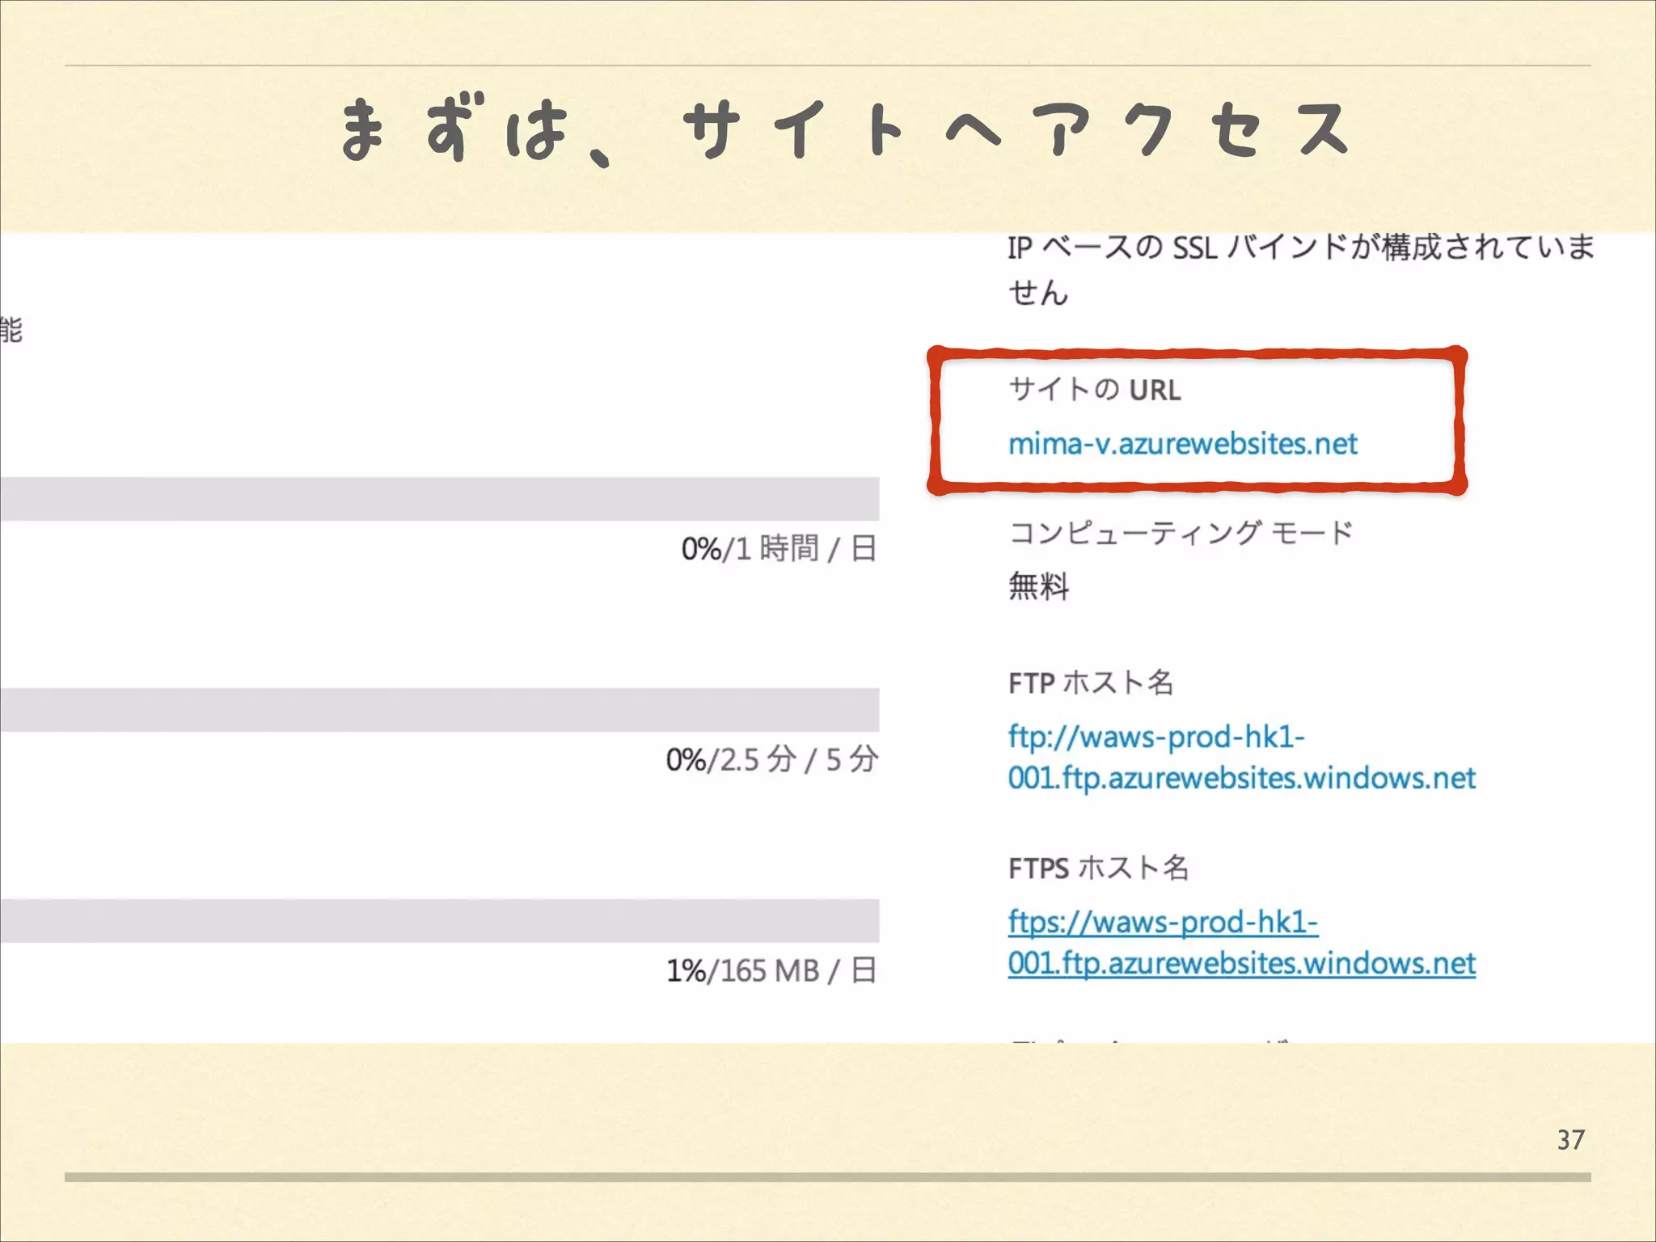The height and width of the screenshot is (1242, 1656).
Task: Click the slide page number 37
Action: click(x=1570, y=1140)
